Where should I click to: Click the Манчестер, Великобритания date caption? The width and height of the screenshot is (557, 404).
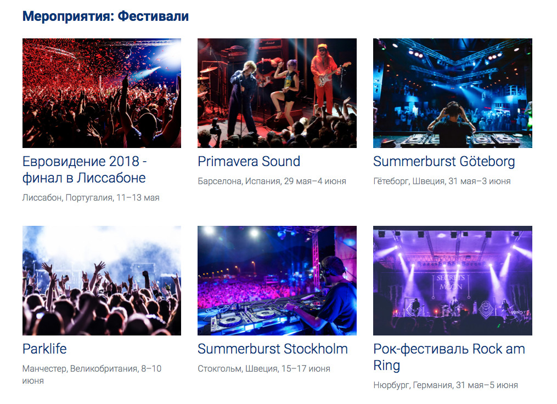point(92,374)
